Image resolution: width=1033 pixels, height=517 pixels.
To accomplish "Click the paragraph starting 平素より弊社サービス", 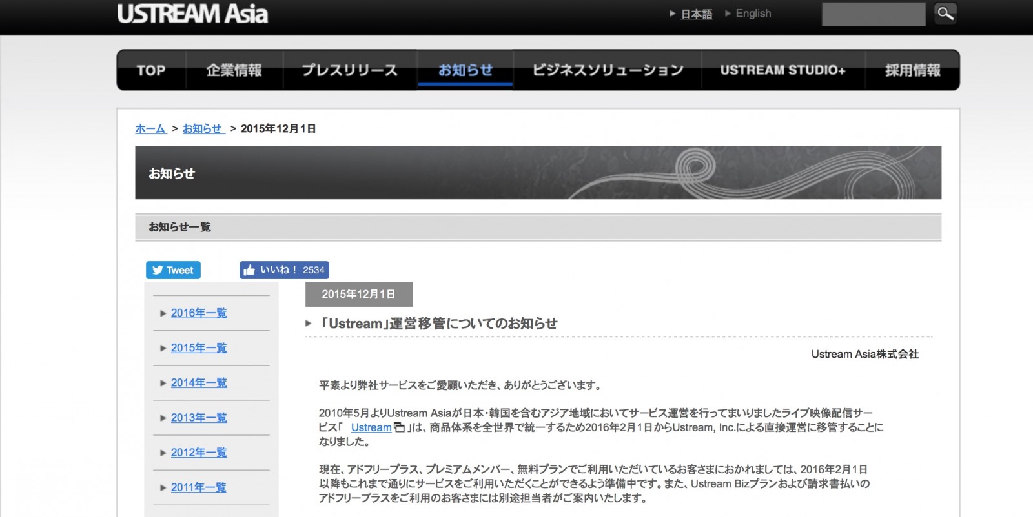I will click(x=461, y=385).
